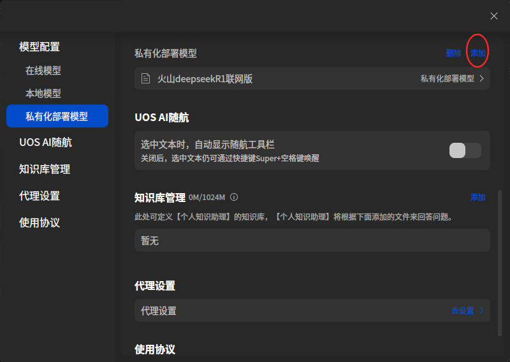Screen dimensions: 510x362
Task: Open the chevron beside 去设置
Action: pyautogui.click(x=482, y=310)
